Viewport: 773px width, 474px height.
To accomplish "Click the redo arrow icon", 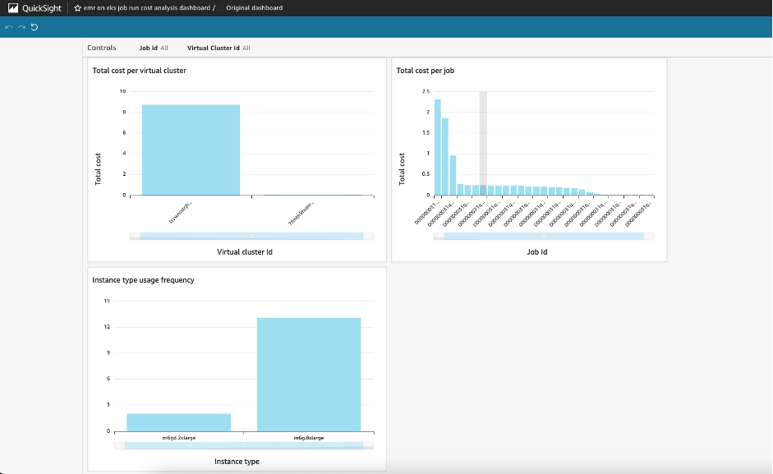I will pyautogui.click(x=22, y=26).
